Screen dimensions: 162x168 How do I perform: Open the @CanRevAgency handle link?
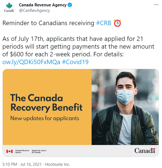pyautogui.click(x=34, y=11)
